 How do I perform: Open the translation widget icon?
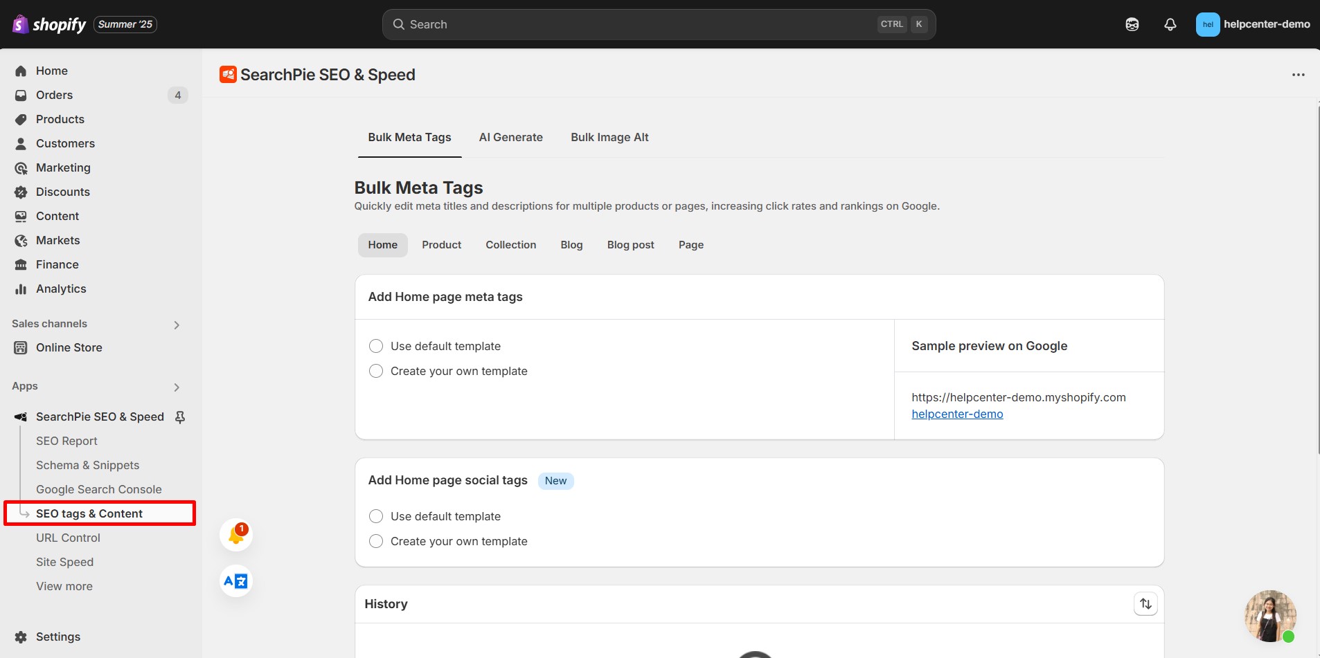(235, 581)
